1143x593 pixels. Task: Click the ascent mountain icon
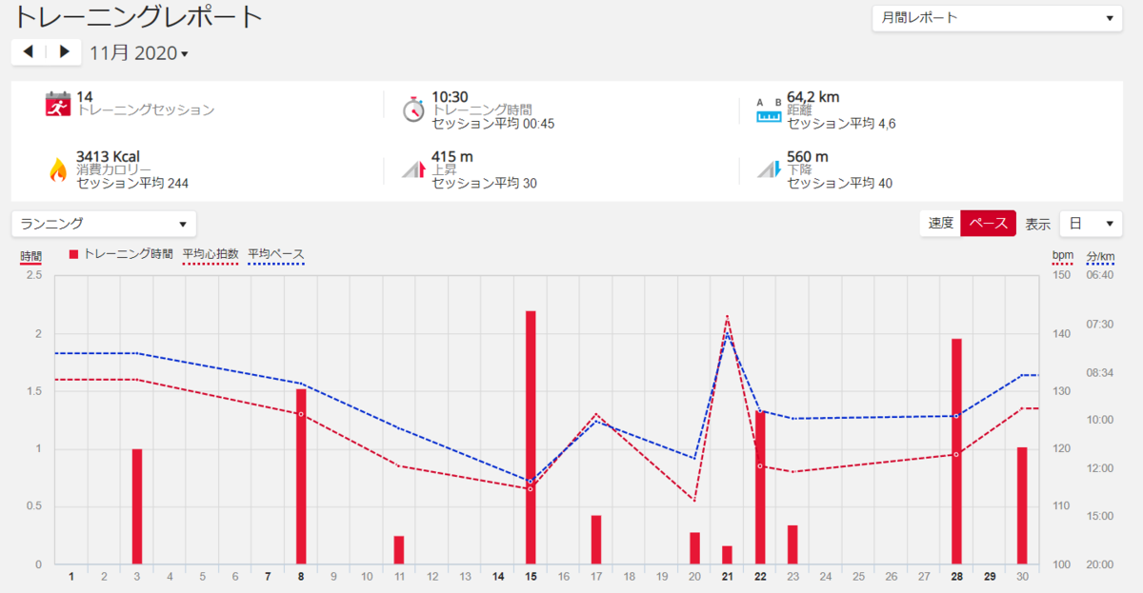tap(413, 169)
